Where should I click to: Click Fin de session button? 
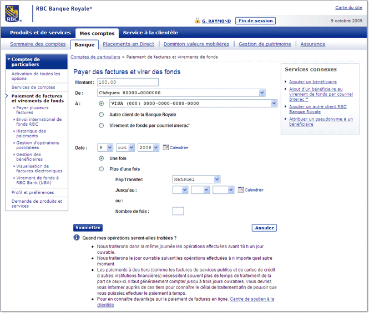[256, 20]
